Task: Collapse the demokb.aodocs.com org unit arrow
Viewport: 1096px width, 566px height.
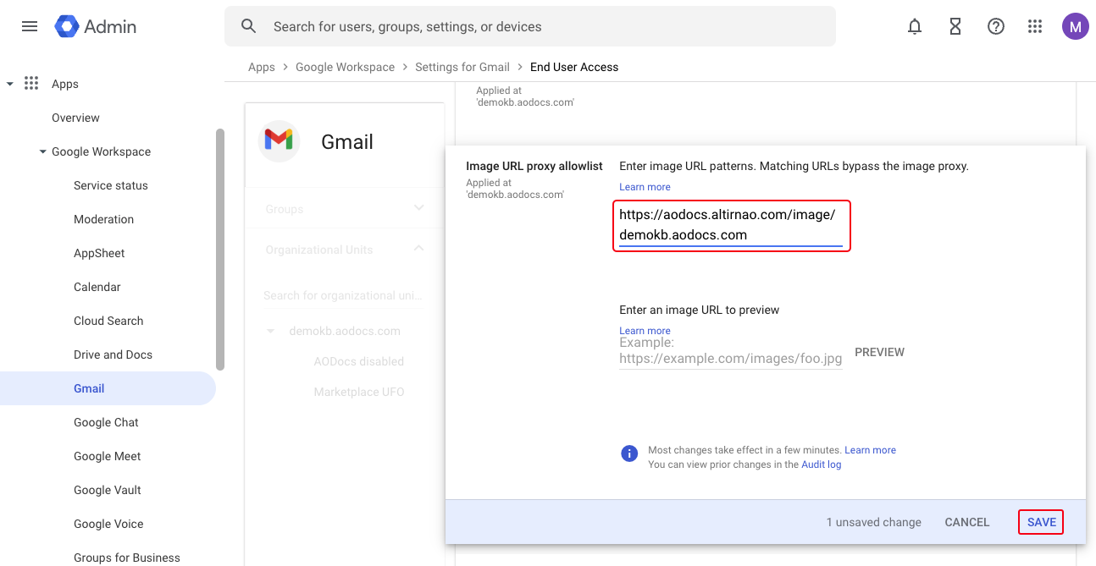Action: 271,331
